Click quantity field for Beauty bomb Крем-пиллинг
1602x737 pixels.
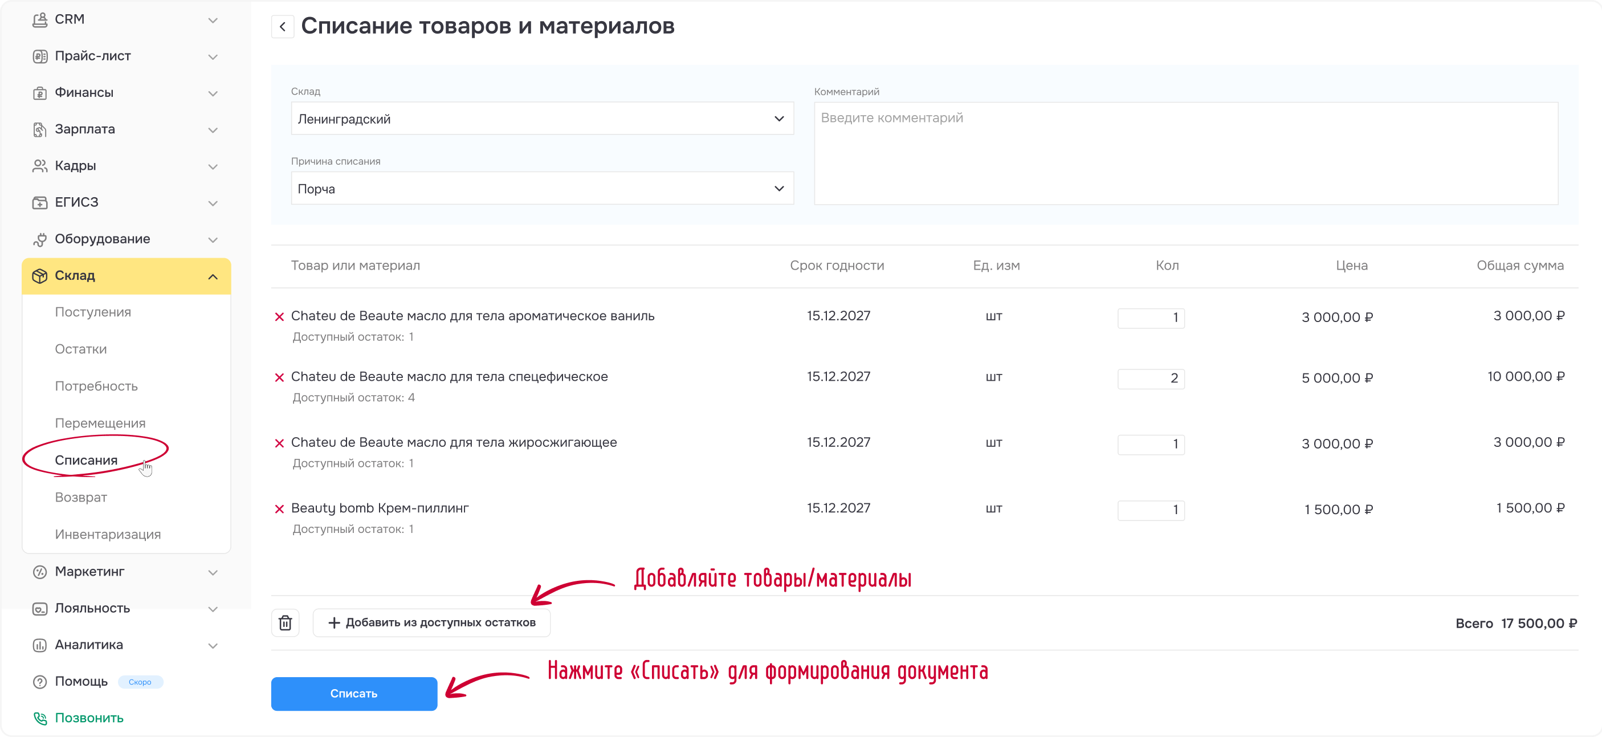click(1151, 511)
